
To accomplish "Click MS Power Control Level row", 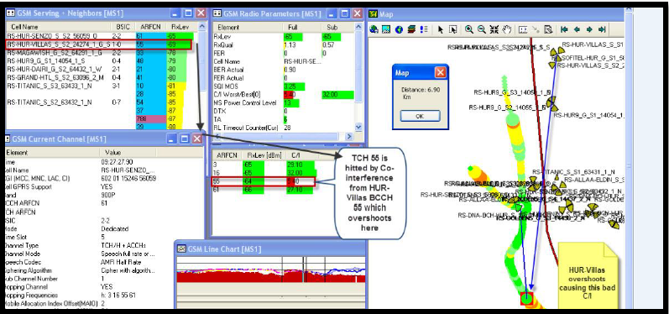I will tap(283, 102).
